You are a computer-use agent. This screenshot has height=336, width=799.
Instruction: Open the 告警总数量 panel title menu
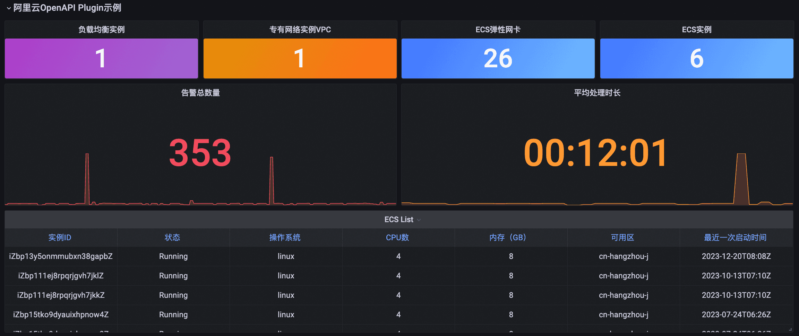pos(200,93)
